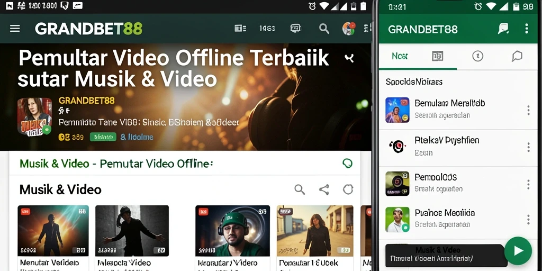Click the tools icon beside the banner headline
The width and height of the screenshot is (542, 271).
[x=349, y=58]
